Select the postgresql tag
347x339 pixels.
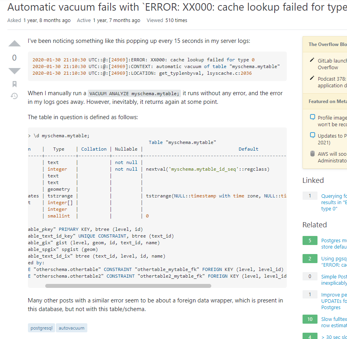[41, 327]
